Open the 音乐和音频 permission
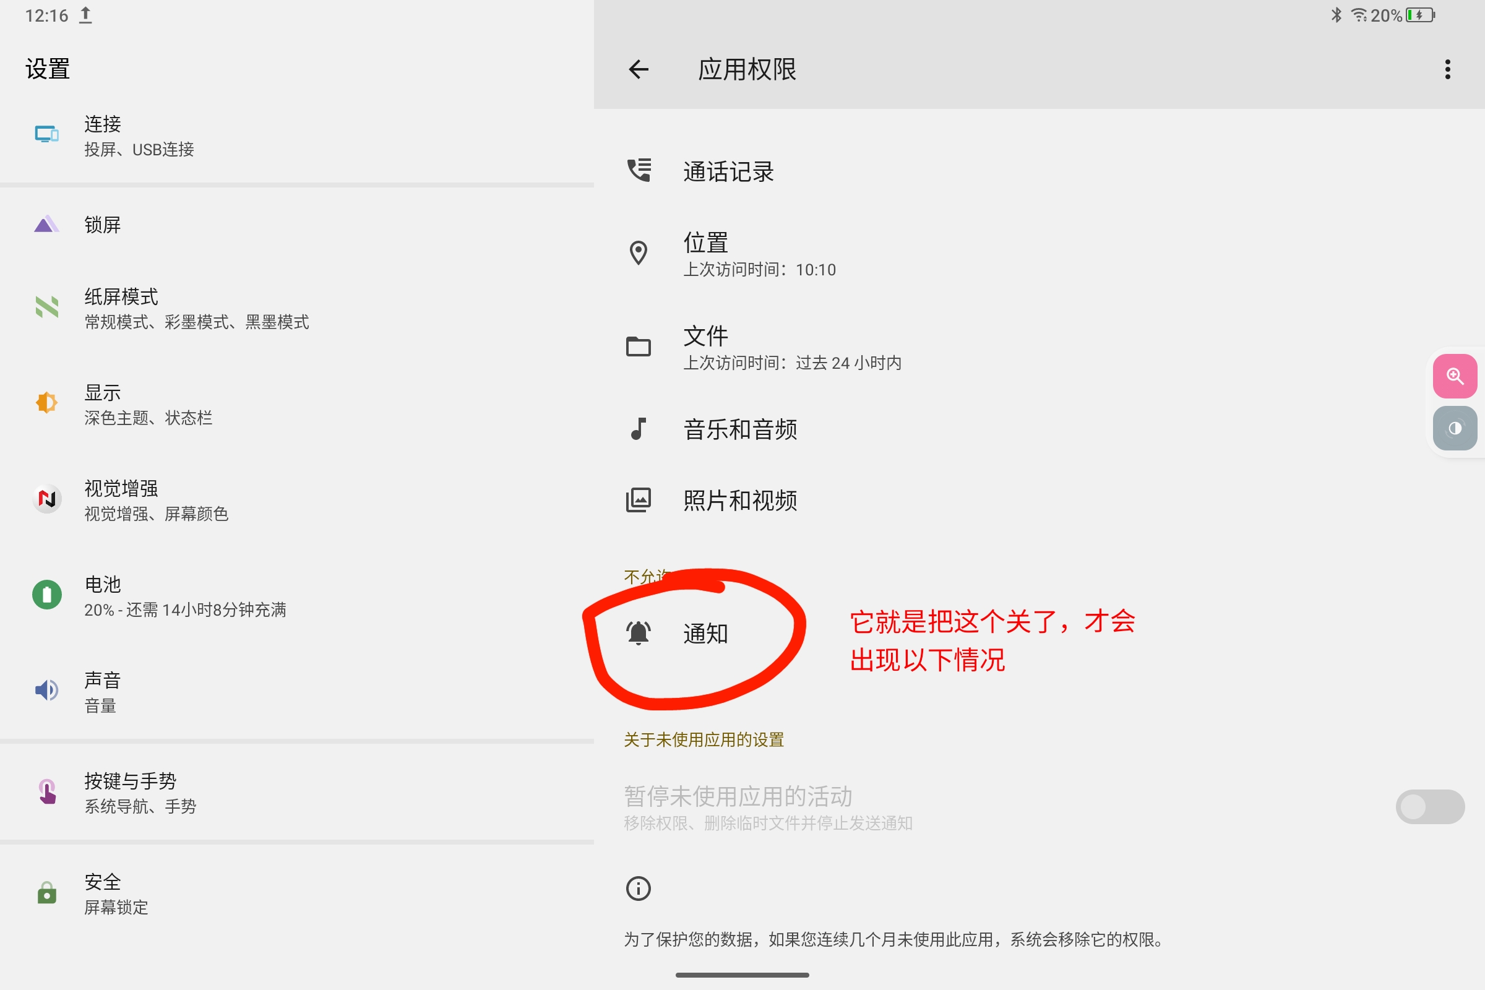The height and width of the screenshot is (990, 1485). [1039, 429]
